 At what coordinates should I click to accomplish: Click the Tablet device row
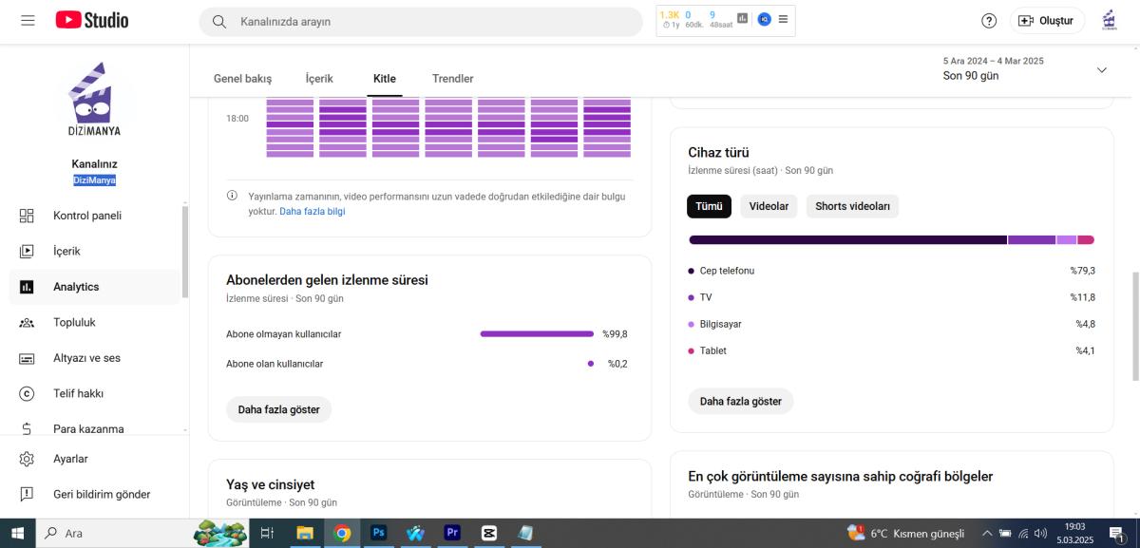click(x=891, y=350)
